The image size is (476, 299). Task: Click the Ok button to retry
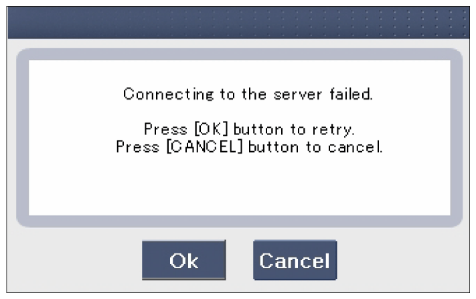(x=183, y=260)
